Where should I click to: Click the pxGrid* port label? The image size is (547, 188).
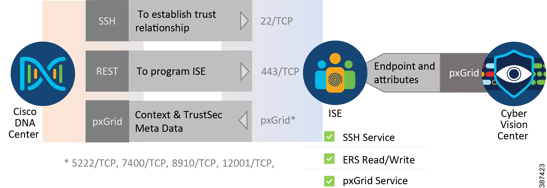278,120
